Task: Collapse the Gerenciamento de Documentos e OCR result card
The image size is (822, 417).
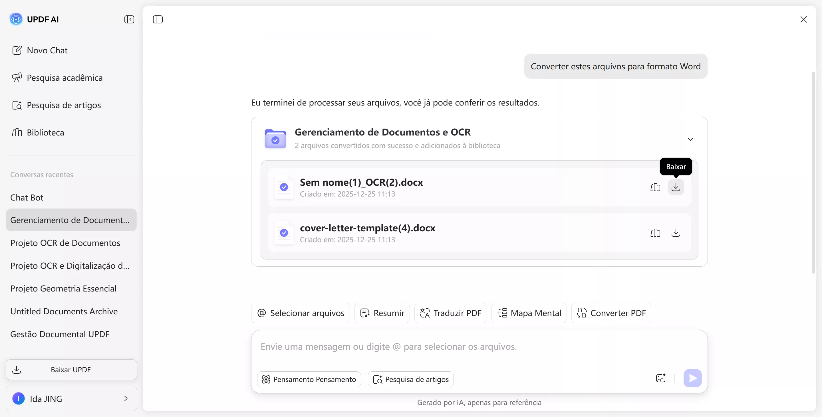Action: 690,139
